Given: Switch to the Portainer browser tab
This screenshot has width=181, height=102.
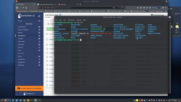Looking at the screenshot, I should tap(26, 5).
